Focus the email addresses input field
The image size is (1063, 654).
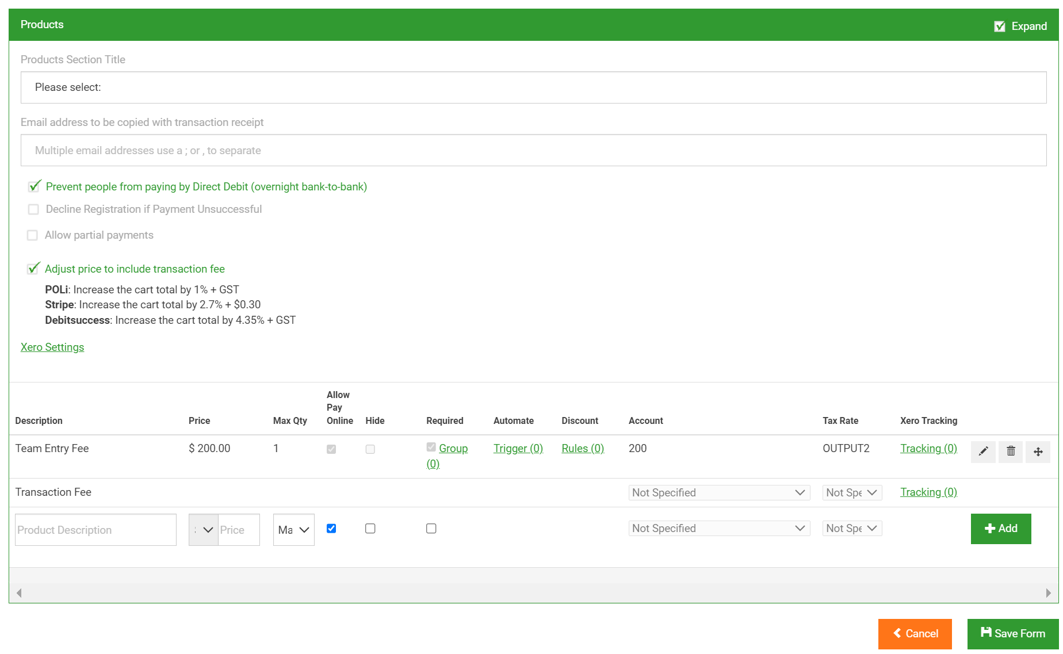pos(534,151)
